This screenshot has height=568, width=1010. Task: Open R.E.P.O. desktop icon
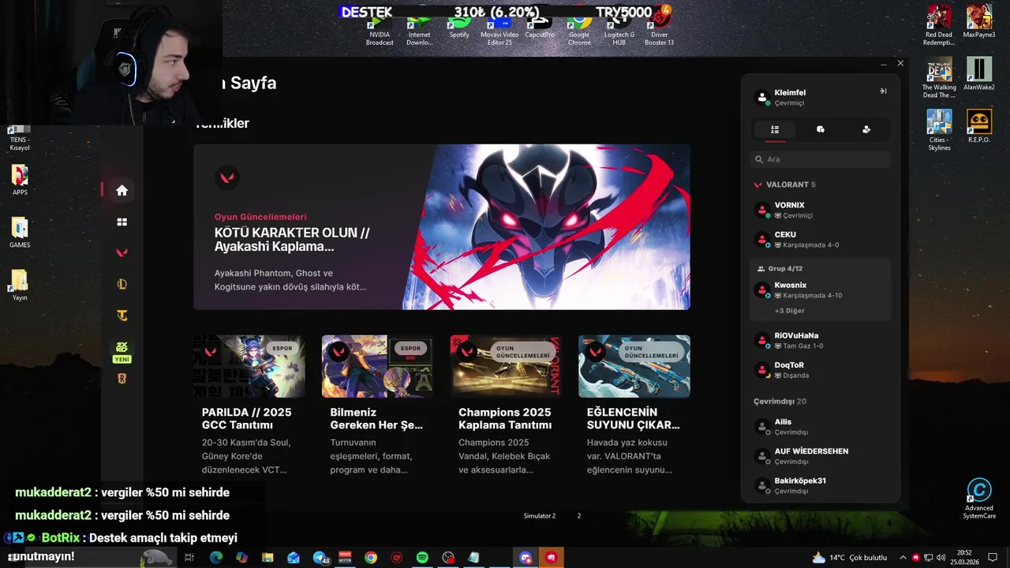979,127
